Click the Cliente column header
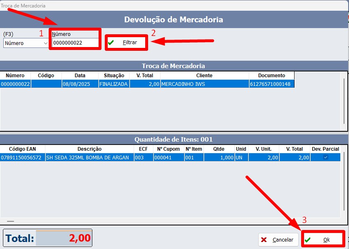Image resolution: width=349 pixels, height=249 pixels. tap(204, 76)
